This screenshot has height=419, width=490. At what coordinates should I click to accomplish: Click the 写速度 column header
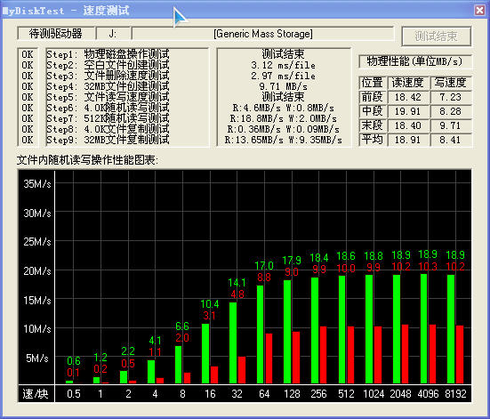tap(450, 83)
